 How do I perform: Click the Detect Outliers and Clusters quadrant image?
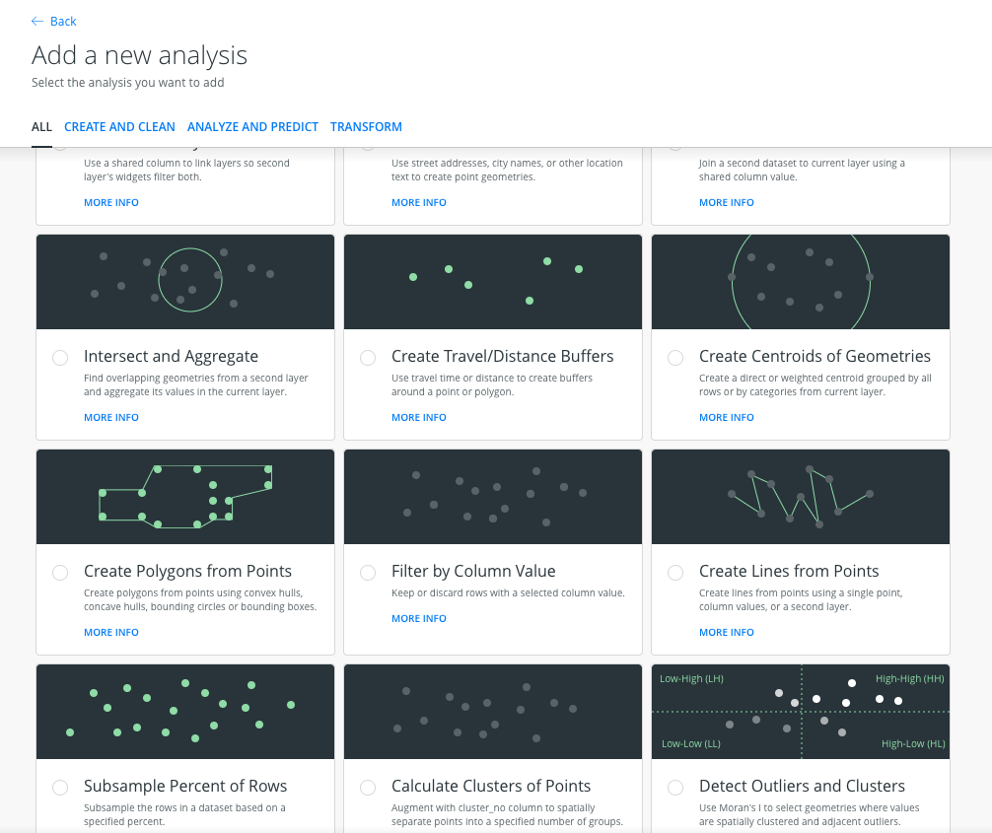tap(801, 712)
